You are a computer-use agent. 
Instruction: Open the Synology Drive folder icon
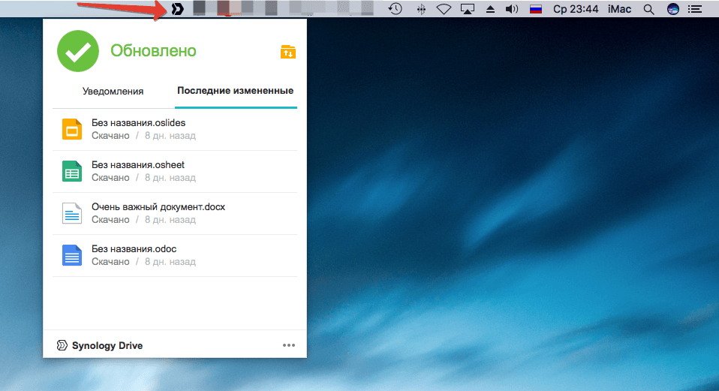tap(288, 52)
